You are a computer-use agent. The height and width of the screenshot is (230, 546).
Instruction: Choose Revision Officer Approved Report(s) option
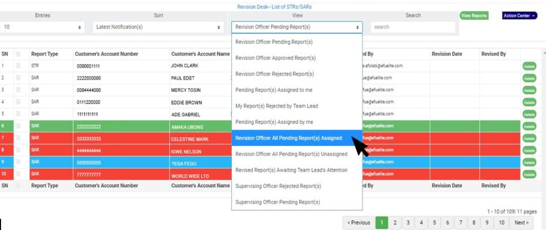click(276, 58)
